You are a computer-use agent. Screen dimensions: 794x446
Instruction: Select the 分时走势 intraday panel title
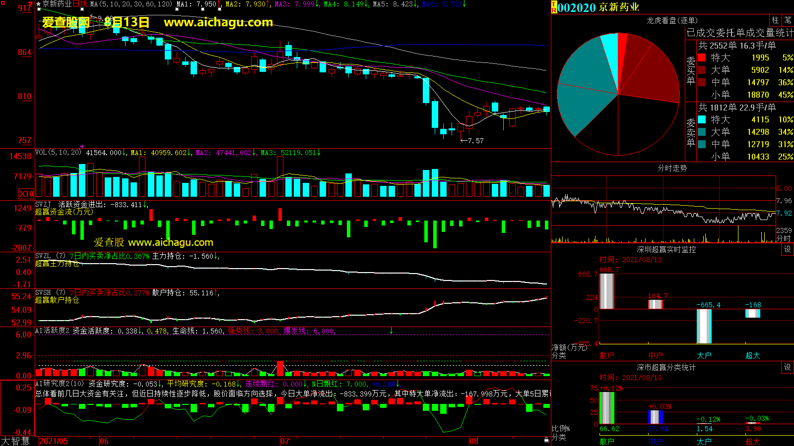(x=672, y=168)
